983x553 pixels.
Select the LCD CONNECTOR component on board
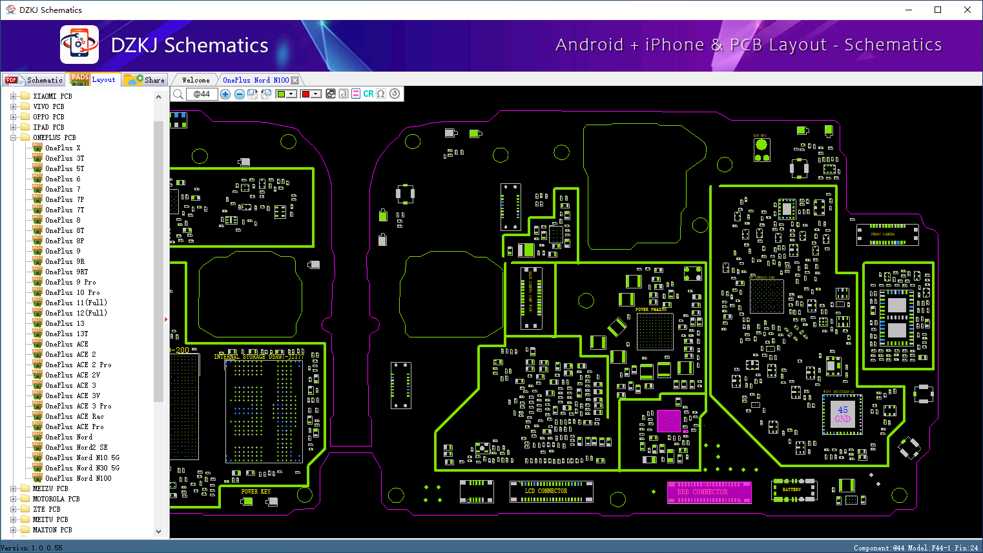coord(552,491)
